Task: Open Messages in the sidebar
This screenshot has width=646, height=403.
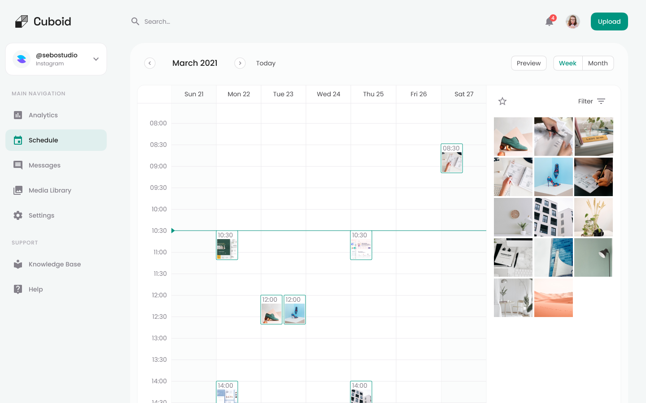Action: [44, 165]
